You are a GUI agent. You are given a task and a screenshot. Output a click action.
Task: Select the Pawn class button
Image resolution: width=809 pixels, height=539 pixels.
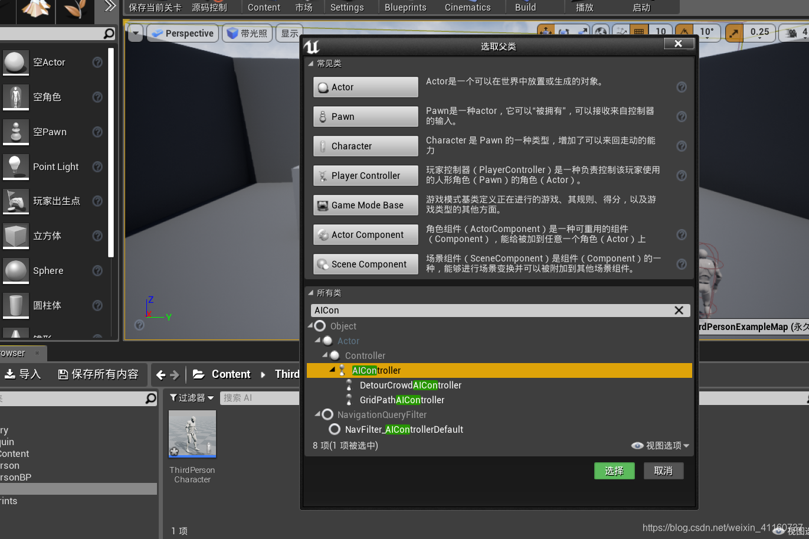point(365,117)
